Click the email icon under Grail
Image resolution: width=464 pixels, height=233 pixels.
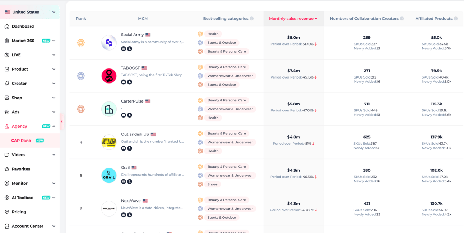[x=124, y=181]
